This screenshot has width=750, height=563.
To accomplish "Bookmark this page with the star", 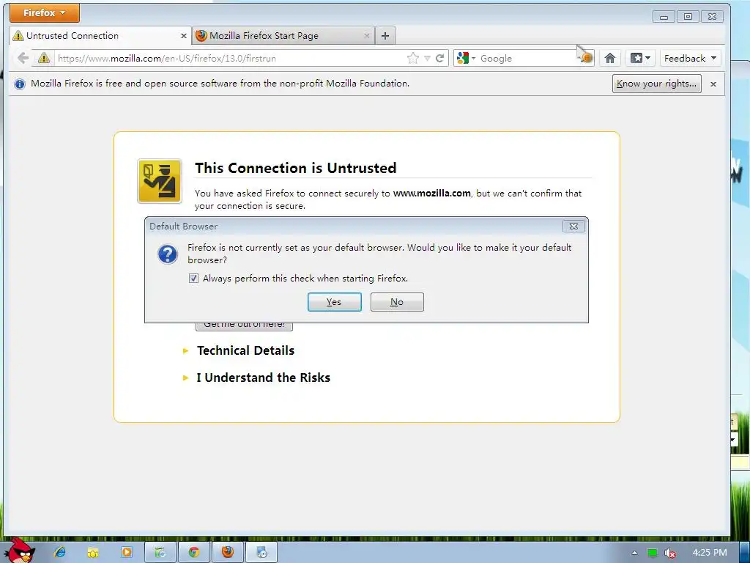I will (413, 59).
